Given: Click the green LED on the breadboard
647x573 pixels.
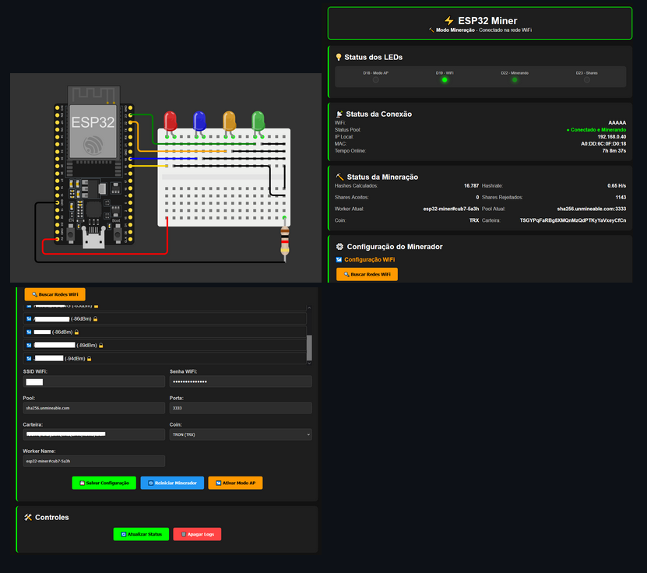Looking at the screenshot, I should coord(258,121).
